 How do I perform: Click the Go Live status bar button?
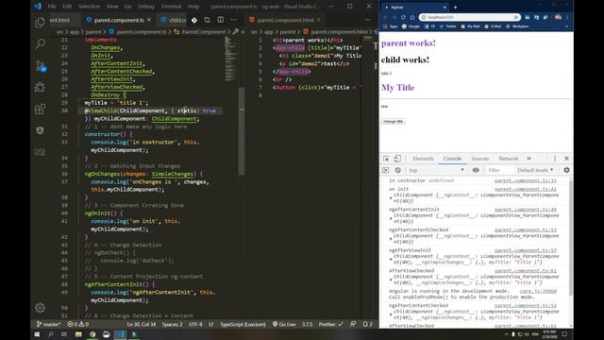coord(284,324)
